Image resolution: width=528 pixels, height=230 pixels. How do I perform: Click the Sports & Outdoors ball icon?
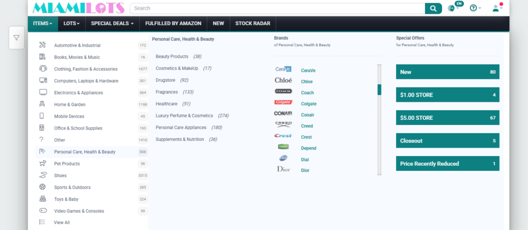(x=42, y=187)
